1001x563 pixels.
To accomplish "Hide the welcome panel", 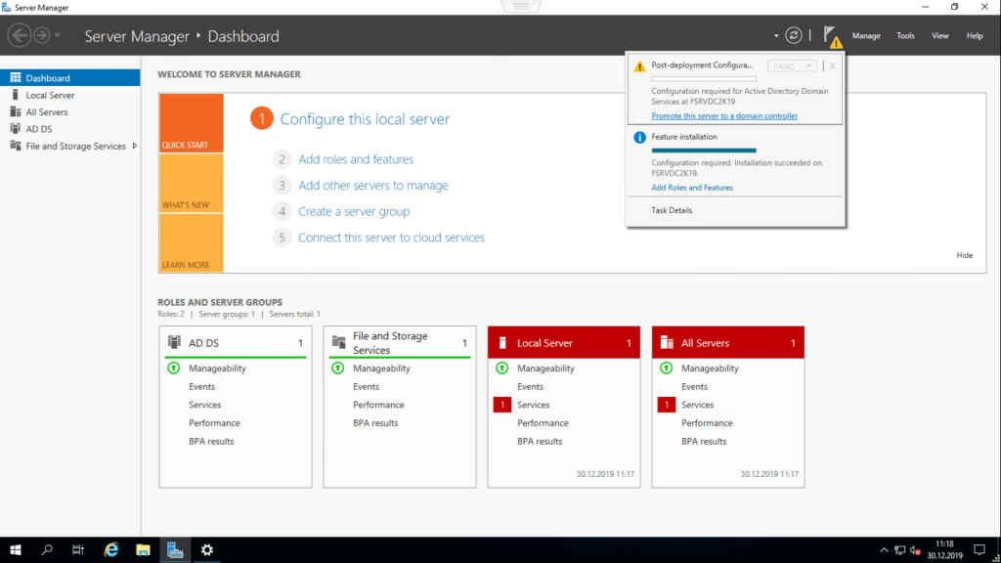I will point(964,255).
